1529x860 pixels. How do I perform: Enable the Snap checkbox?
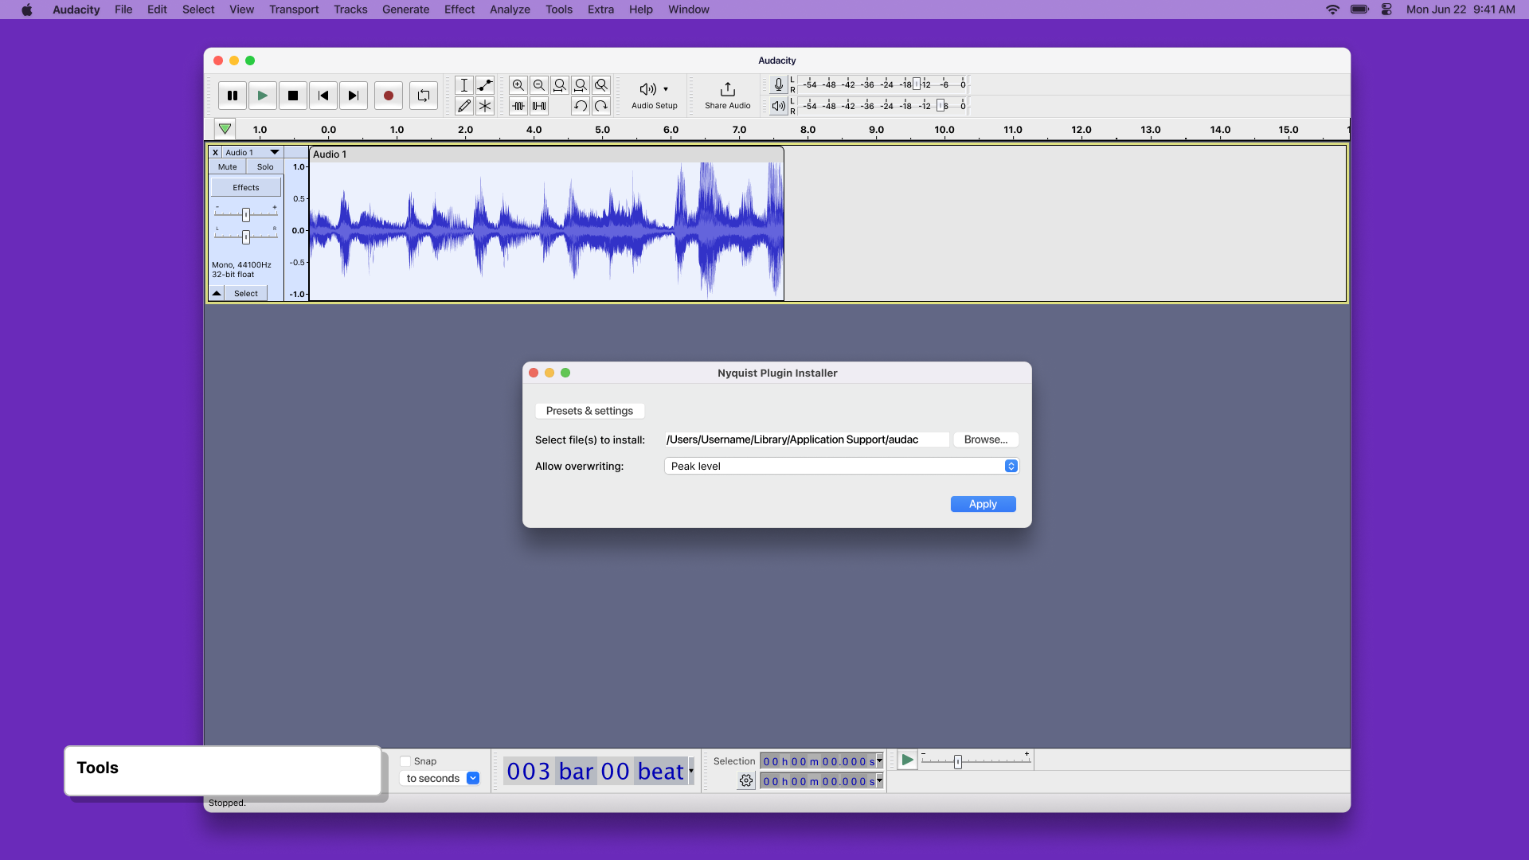point(407,760)
